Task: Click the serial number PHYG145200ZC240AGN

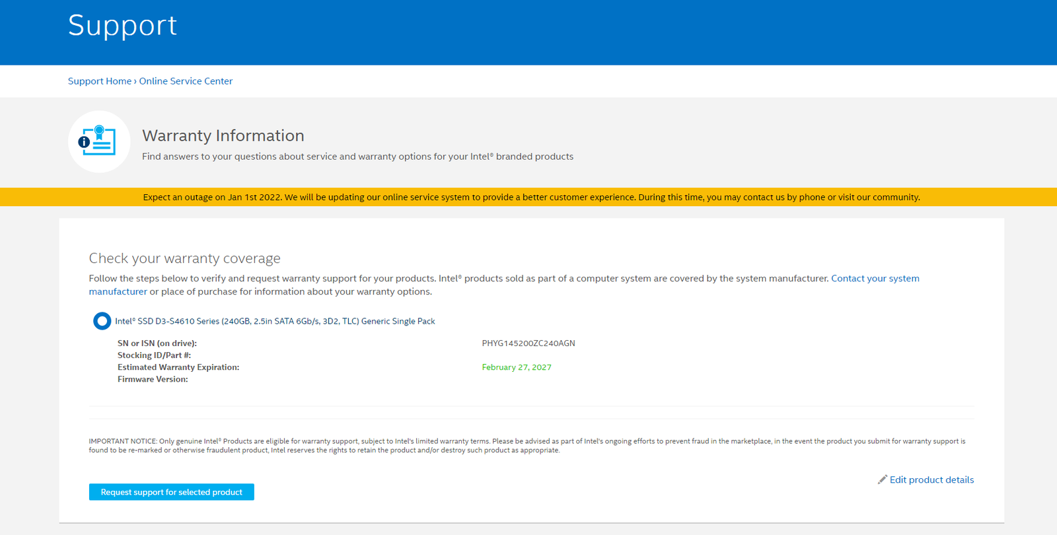Action: click(528, 343)
